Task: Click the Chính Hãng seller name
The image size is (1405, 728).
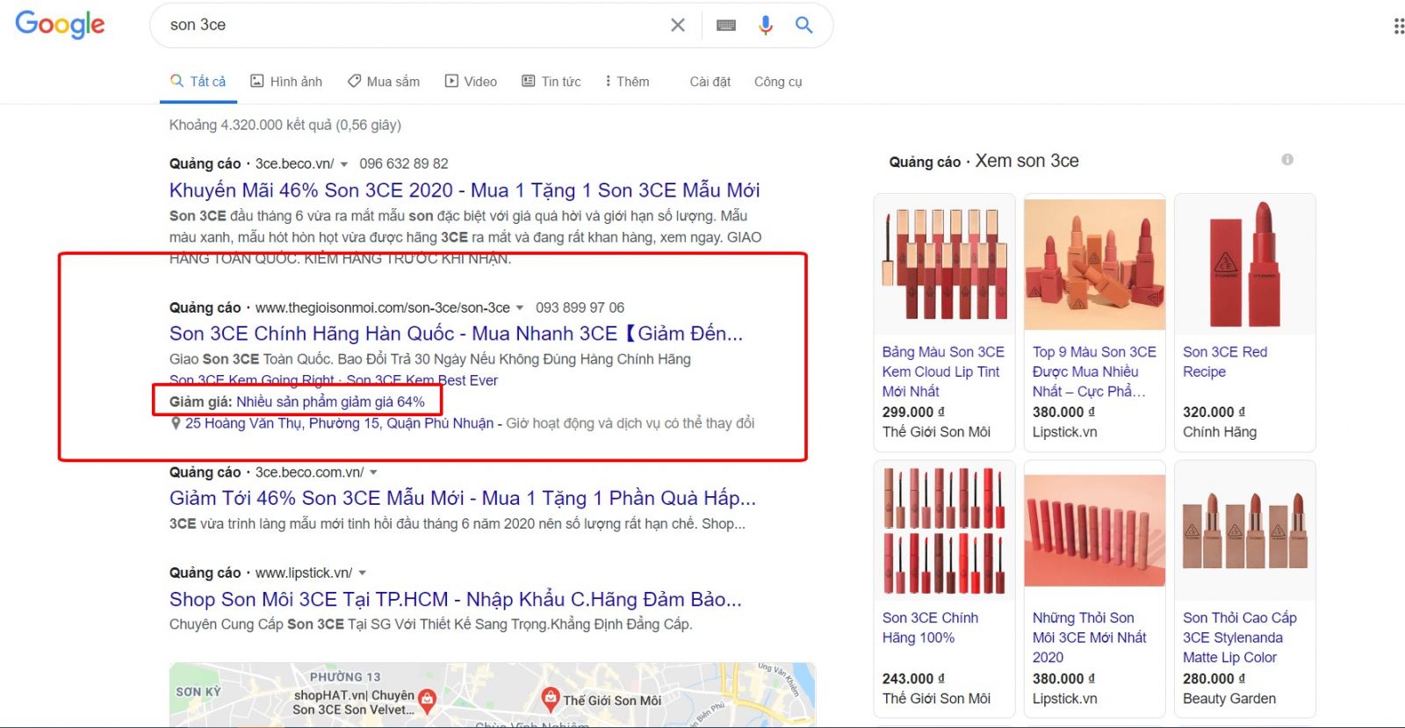Action: (x=1220, y=432)
